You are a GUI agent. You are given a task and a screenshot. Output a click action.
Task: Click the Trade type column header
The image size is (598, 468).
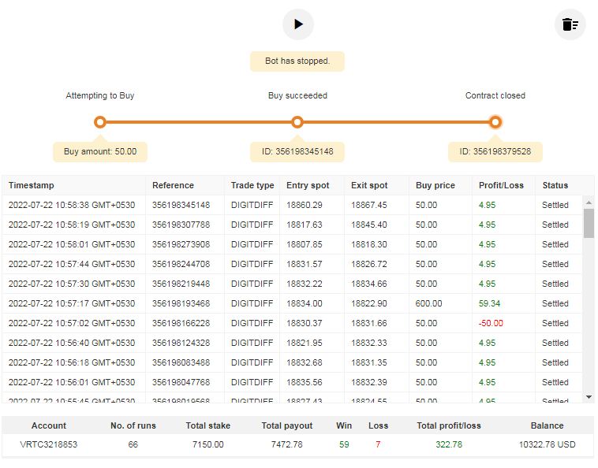[252, 185]
